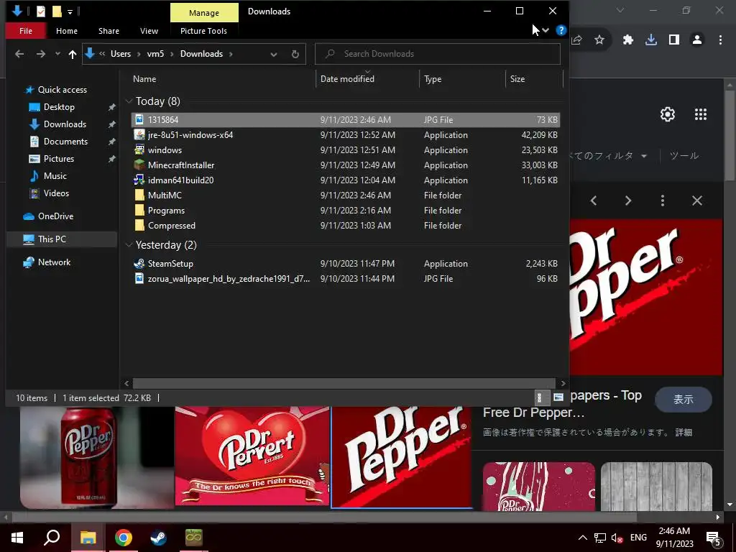Viewport: 736px width, 552px height.
Task: Close the Google image preview panel
Action: coord(697,201)
